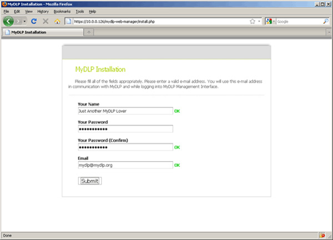333x240 pixels.
Task: Open the History menu
Action: point(43,12)
